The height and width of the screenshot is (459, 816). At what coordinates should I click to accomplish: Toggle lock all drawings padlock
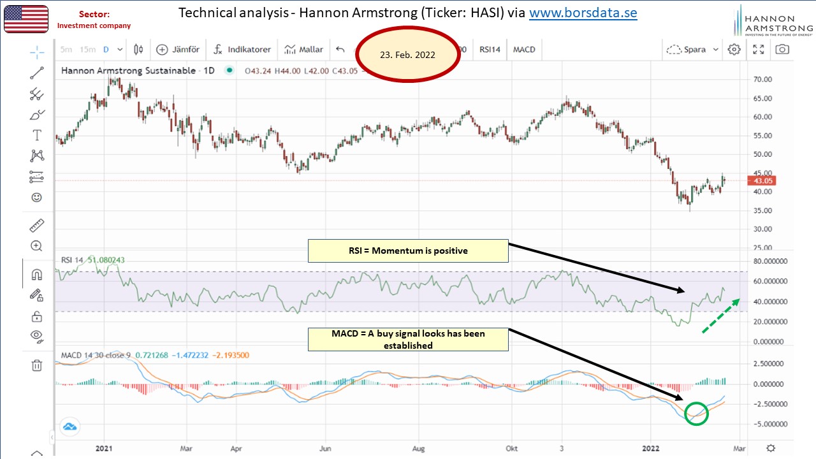point(37,316)
